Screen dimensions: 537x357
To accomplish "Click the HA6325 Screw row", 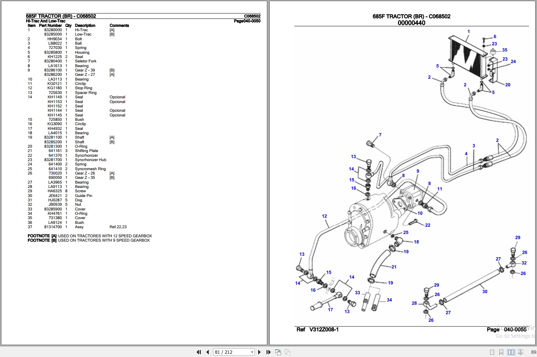I will pos(57,191).
